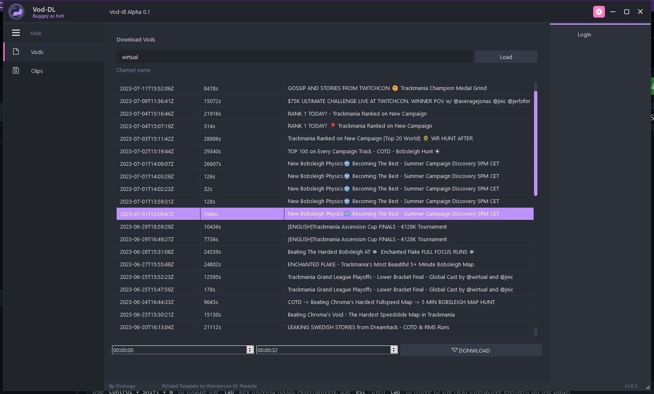Click the vod list scrollbar handle
The height and width of the screenshot is (394, 654).
click(x=535, y=142)
